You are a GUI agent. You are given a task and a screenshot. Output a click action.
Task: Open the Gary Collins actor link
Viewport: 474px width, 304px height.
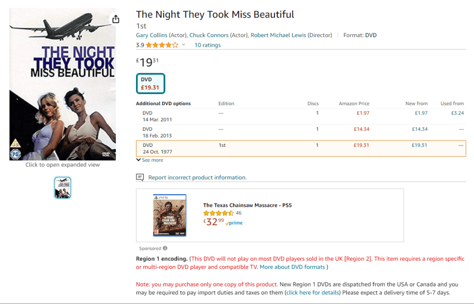(151, 35)
